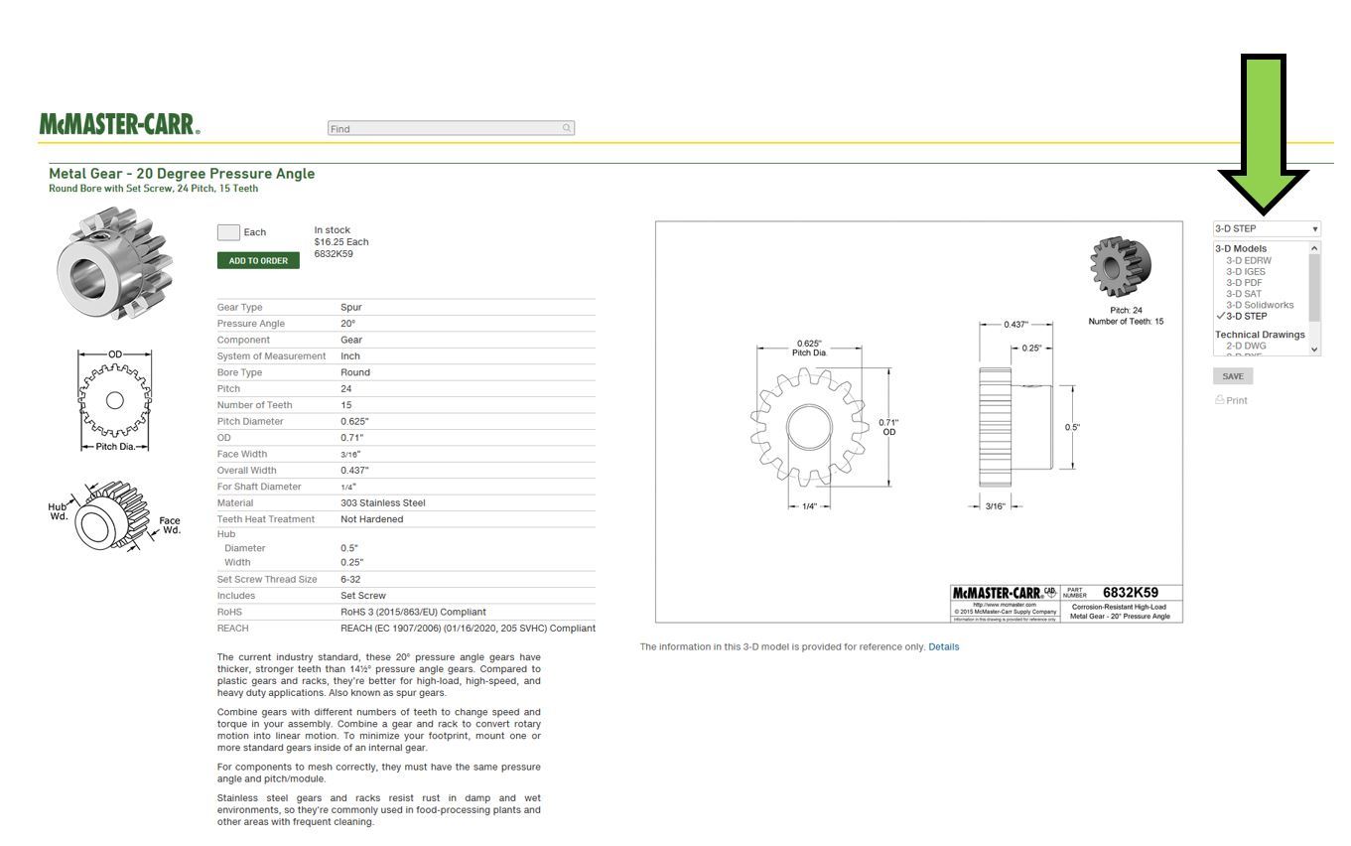Choose 3-D IGES format
Screen dimensions: 1351x846
pyautogui.click(x=1246, y=271)
